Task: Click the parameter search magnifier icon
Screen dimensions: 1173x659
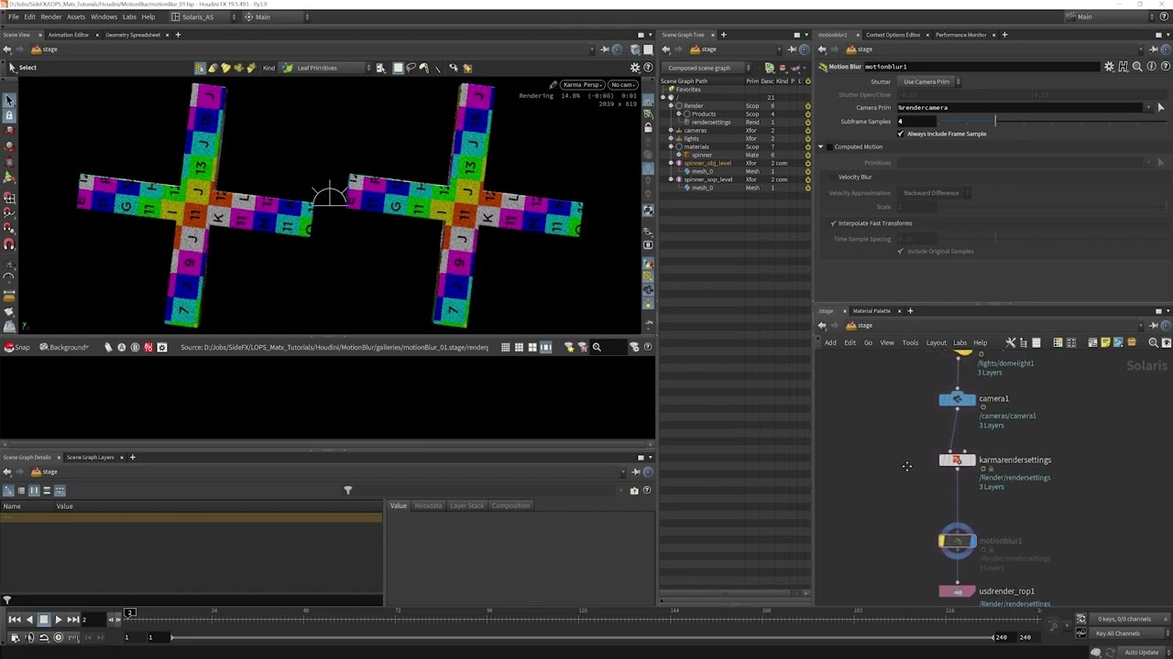Action: (x=1137, y=67)
